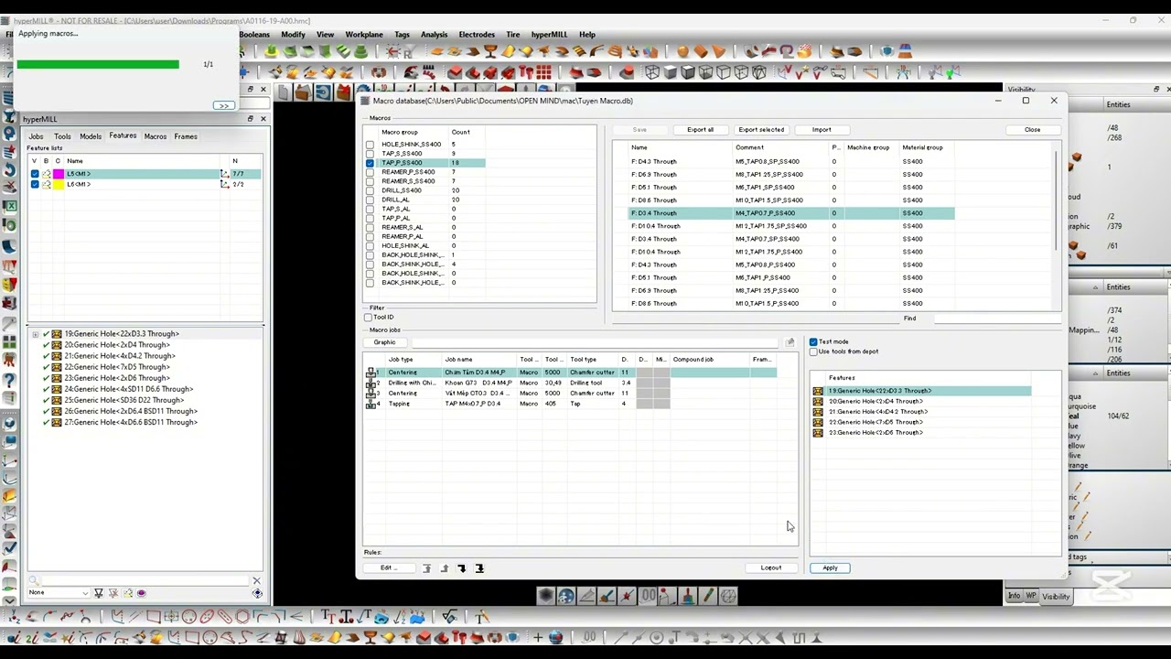1171x659 pixels.
Task: Click Logout button
Action: [771, 568]
